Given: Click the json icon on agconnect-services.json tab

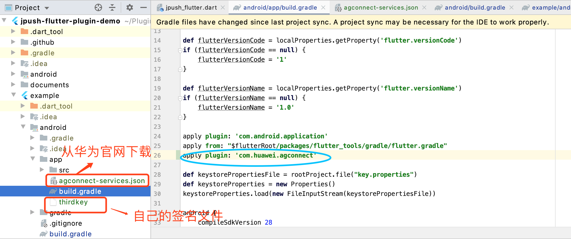Looking at the screenshot, I should coord(338,8).
